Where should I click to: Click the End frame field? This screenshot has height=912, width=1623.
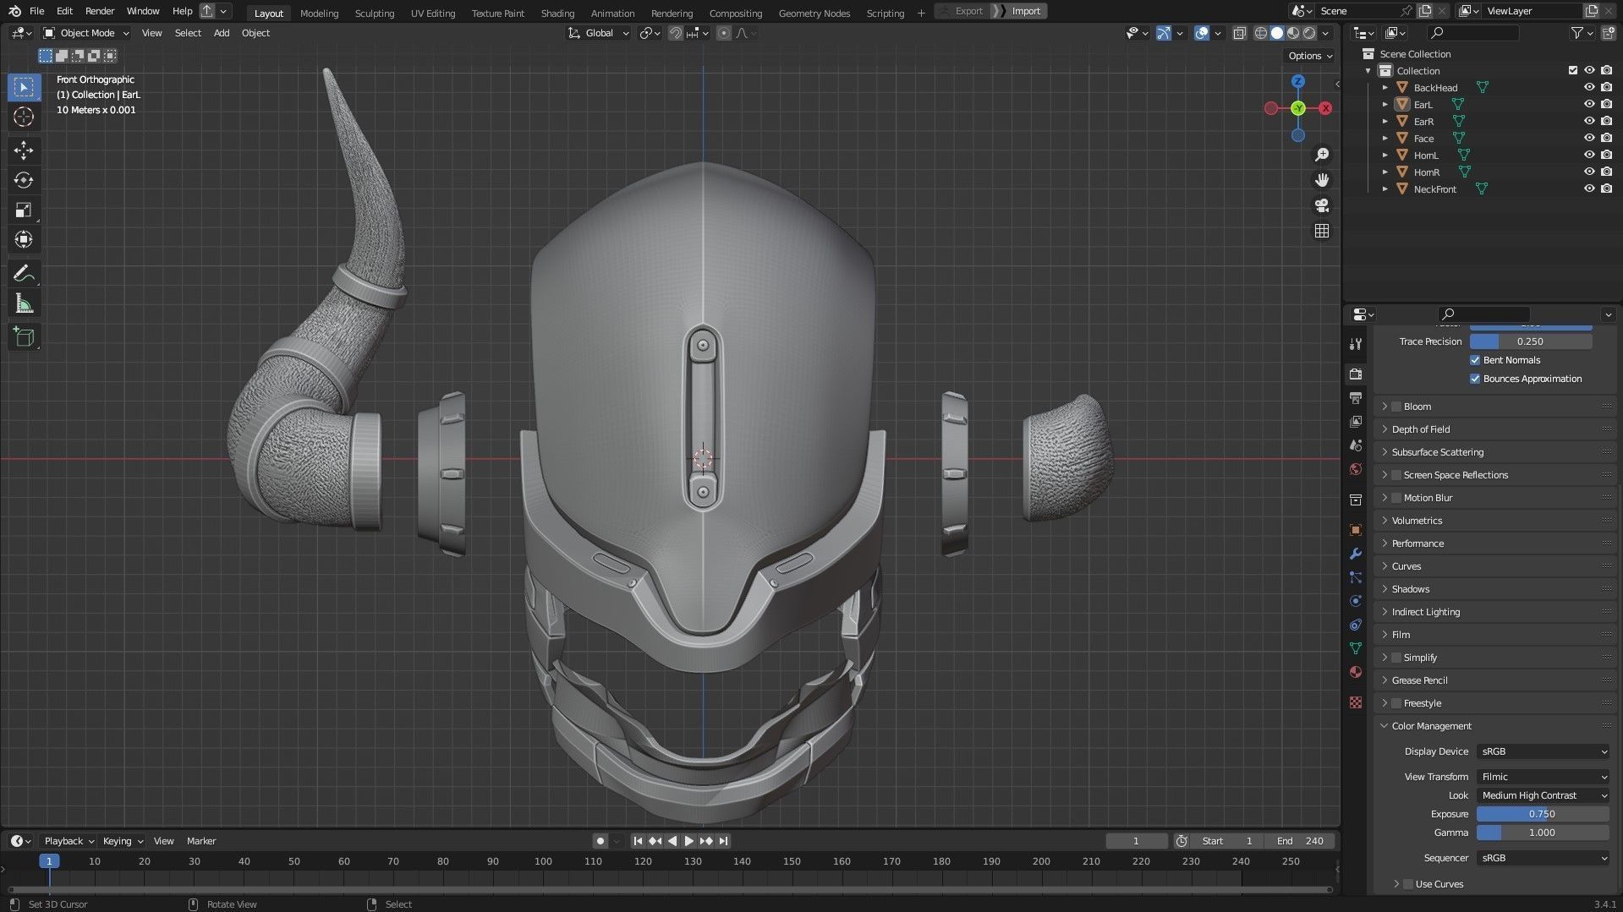point(1299,841)
